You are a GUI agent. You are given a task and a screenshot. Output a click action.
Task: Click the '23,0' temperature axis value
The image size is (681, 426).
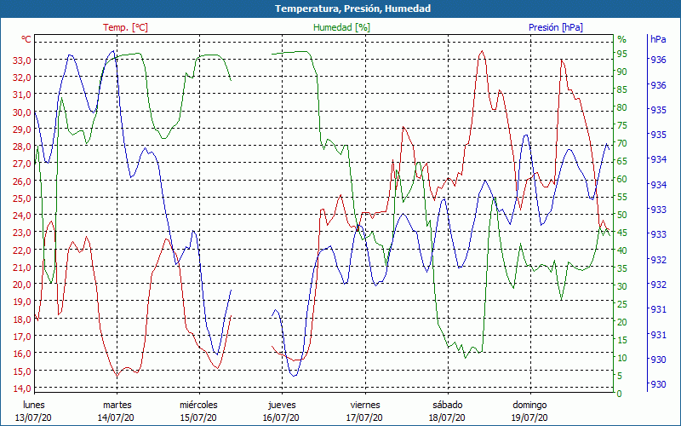(21, 233)
